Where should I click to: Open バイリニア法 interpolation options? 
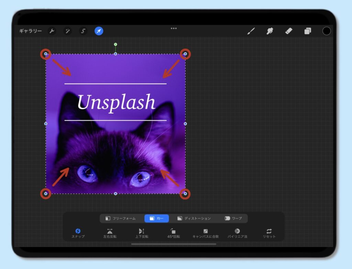[x=237, y=233]
